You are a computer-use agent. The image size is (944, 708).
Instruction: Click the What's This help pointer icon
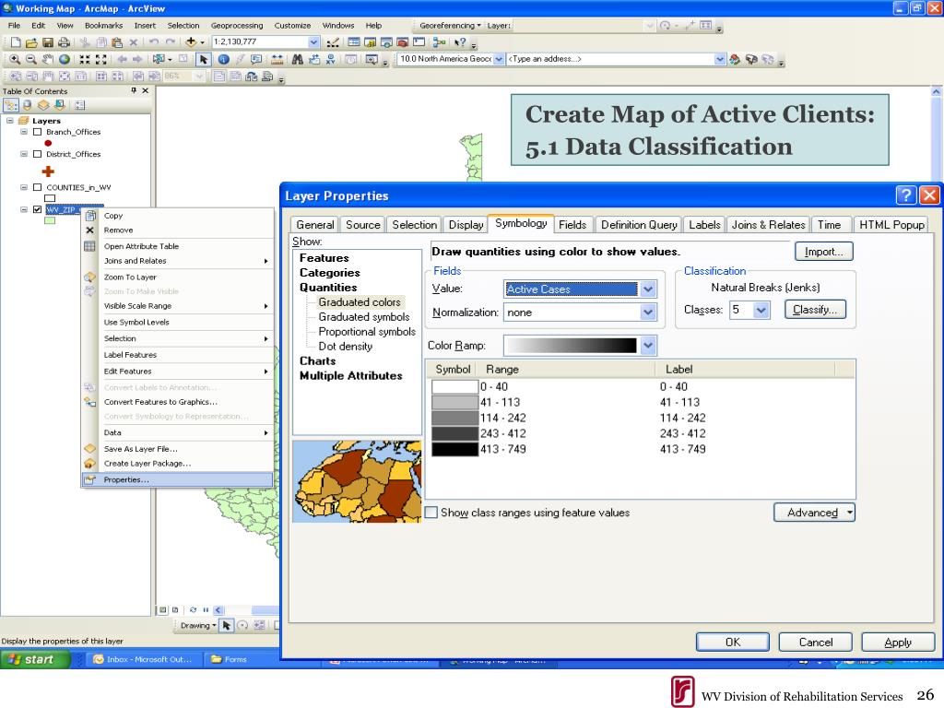pos(460,42)
